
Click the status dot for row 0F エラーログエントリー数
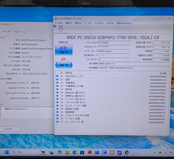(x=57, y=122)
